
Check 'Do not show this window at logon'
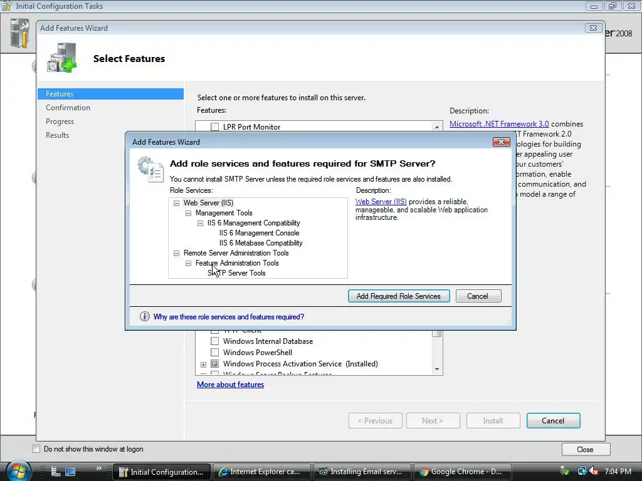pos(36,449)
